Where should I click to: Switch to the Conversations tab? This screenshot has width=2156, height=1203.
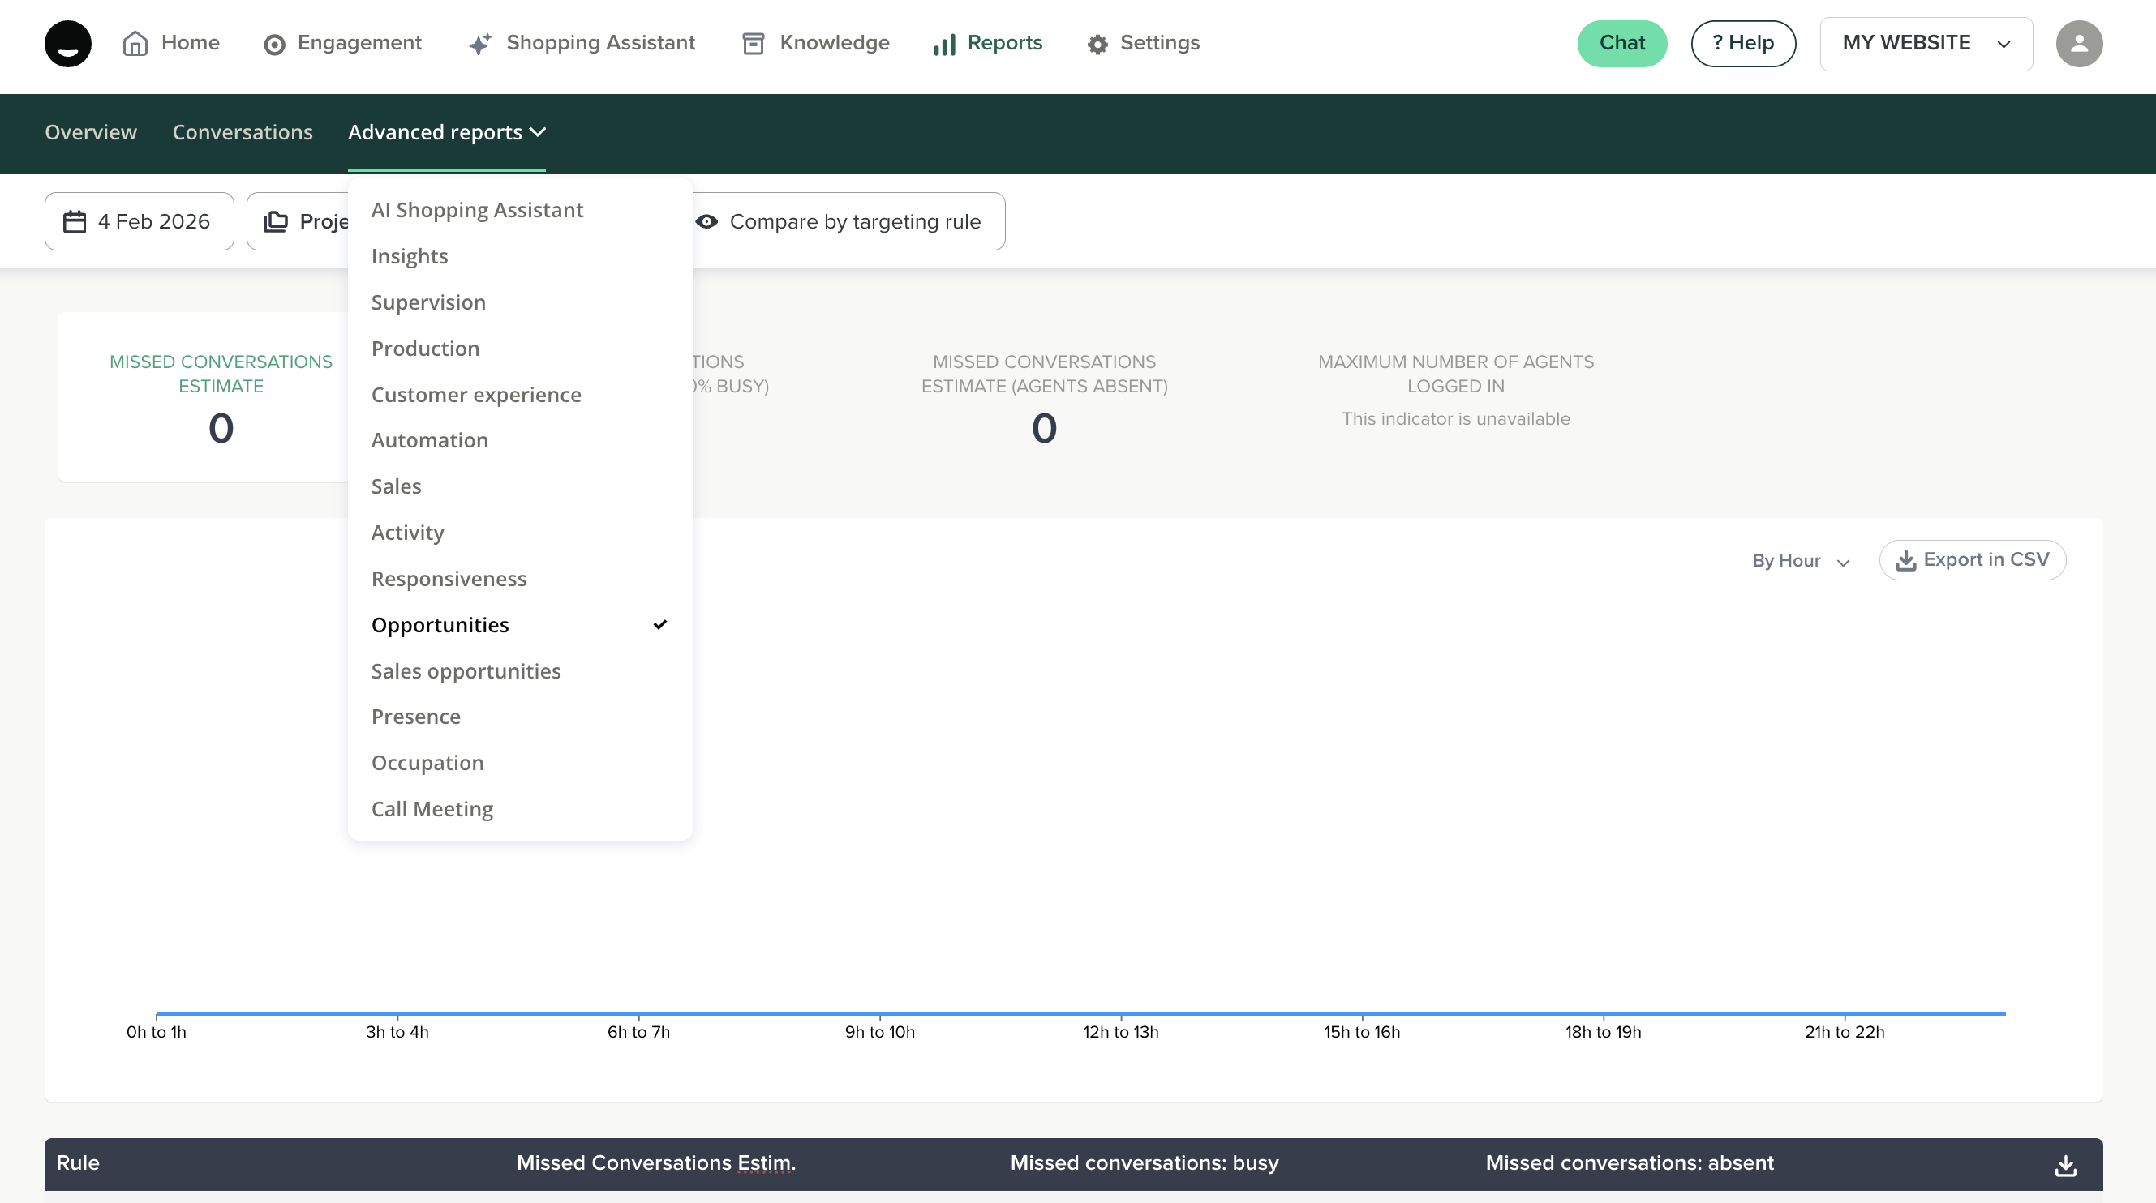(242, 132)
